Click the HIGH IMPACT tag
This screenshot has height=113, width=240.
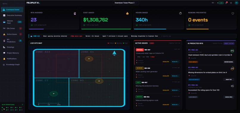193,62
